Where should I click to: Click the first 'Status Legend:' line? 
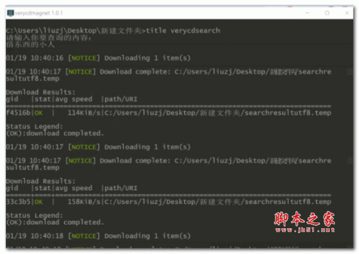click(x=34, y=127)
